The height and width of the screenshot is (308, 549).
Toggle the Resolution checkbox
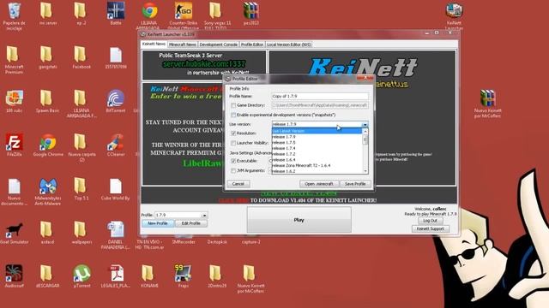(x=233, y=133)
